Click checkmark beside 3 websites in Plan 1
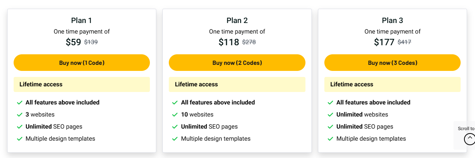475x158 pixels. 20,115
